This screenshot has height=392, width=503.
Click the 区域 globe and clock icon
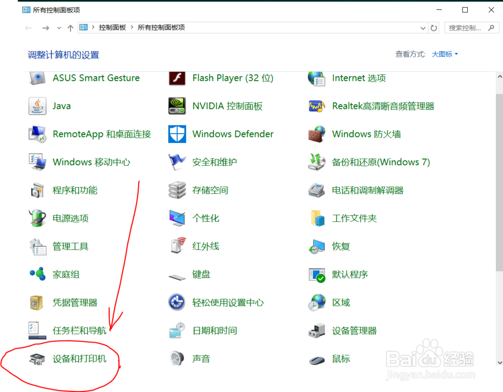tap(316, 302)
